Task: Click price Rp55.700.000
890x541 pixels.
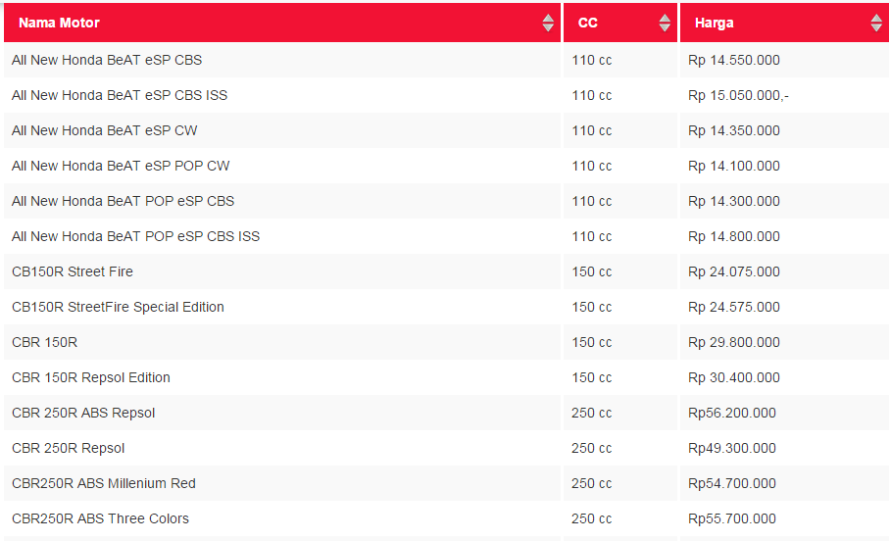Action: (x=732, y=518)
